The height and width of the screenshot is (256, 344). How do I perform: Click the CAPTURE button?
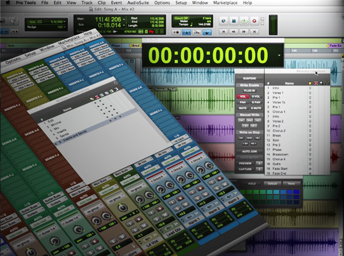tap(245, 169)
